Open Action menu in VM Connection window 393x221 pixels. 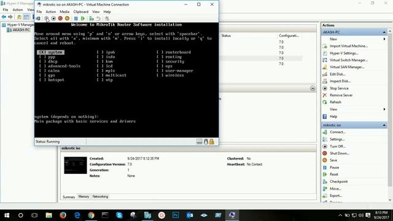click(x=50, y=12)
